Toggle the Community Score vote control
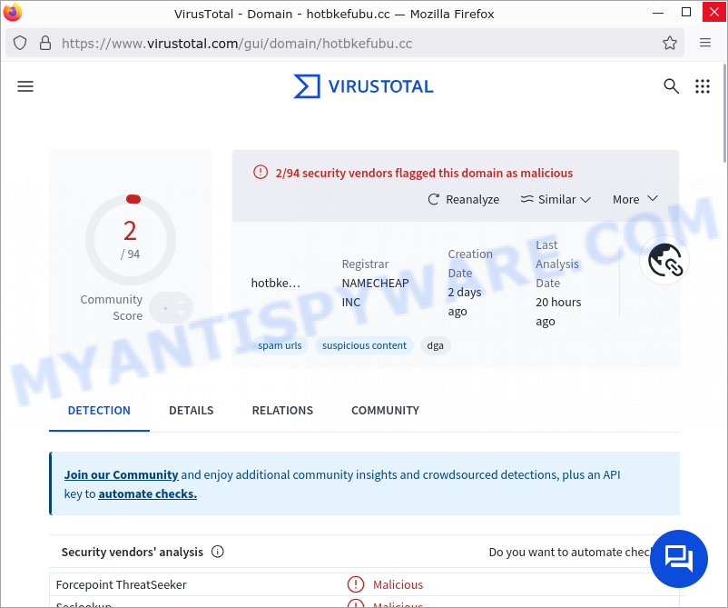 [172, 307]
